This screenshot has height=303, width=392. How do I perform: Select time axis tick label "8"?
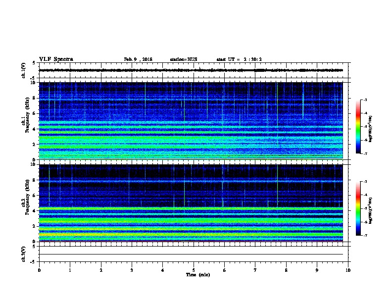click(286, 270)
